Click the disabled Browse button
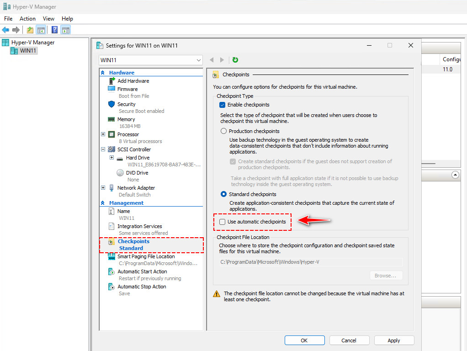Viewport: 467px width, 351px height. click(386, 276)
